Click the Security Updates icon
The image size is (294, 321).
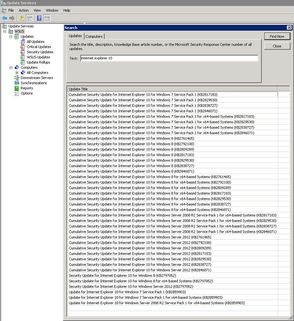pyautogui.click(x=23, y=52)
